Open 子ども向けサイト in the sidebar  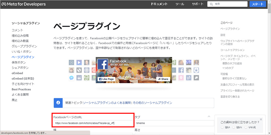tap(23, 84)
